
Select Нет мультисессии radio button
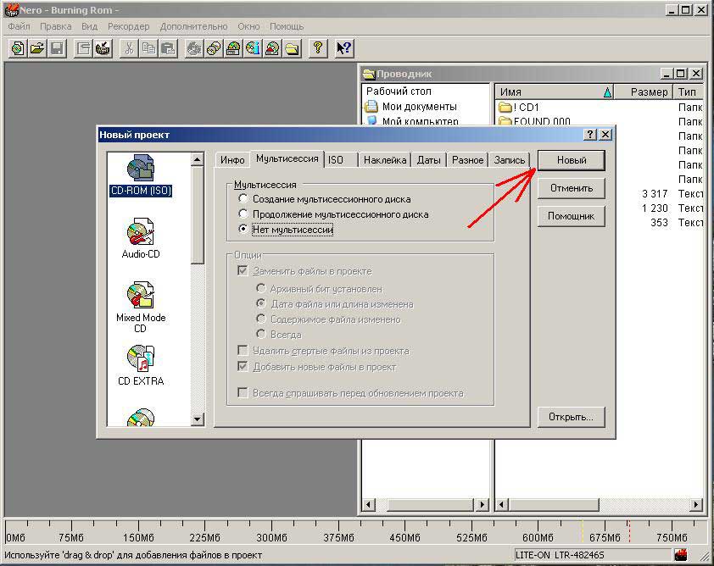(243, 229)
